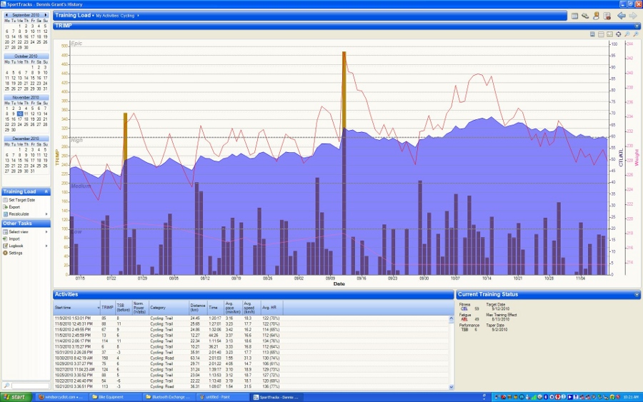
Task: Click the save chart image icon
Action: (592, 34)
